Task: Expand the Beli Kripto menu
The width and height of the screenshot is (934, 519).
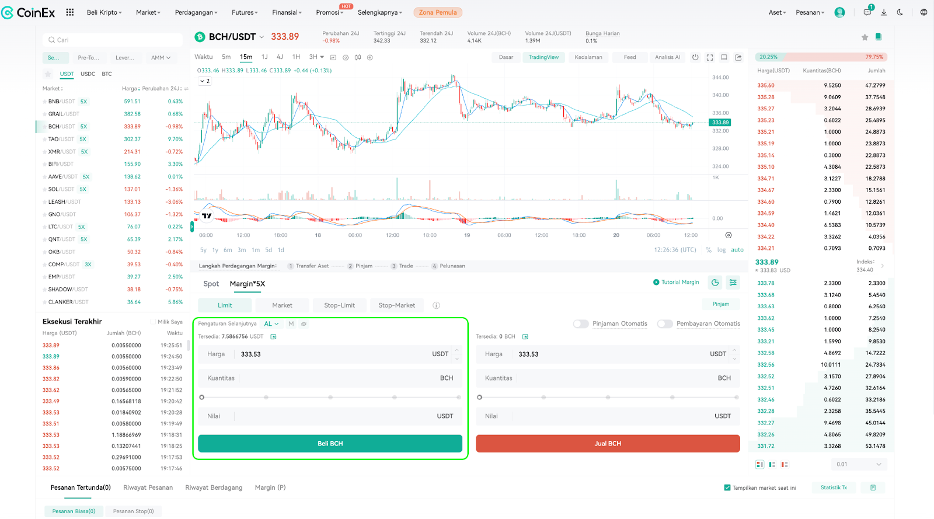Action: (x=104, y=12)
